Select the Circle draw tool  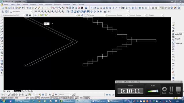click(x=2, y=38)
